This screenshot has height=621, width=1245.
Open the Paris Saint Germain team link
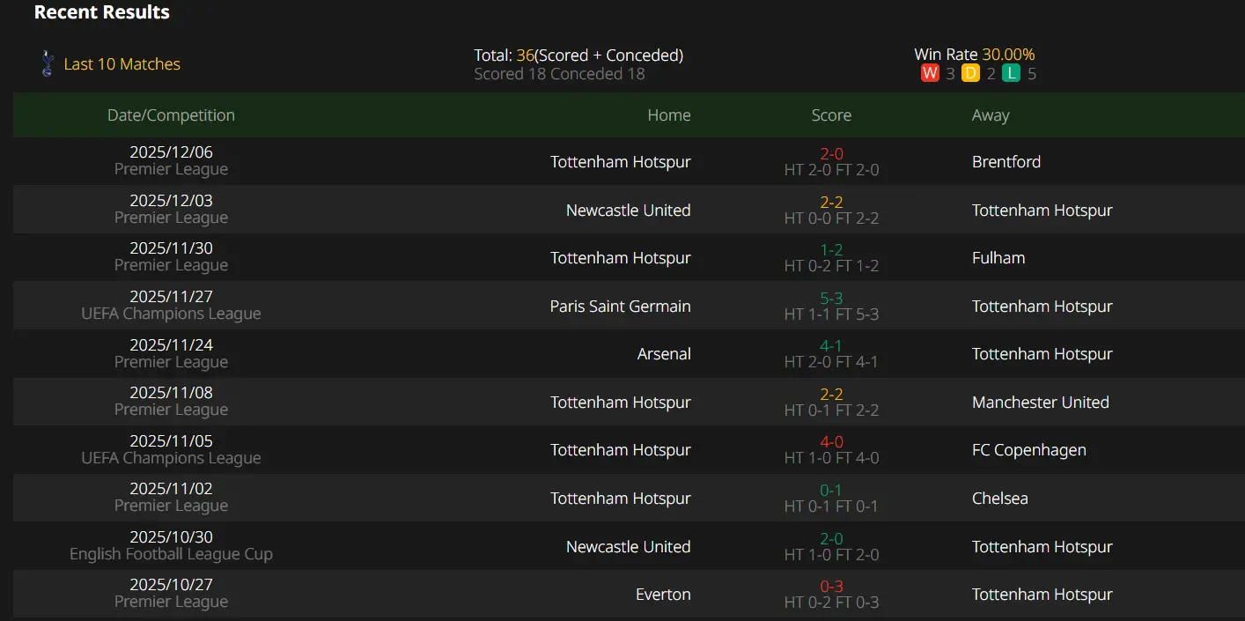click(x=621, y=307)
